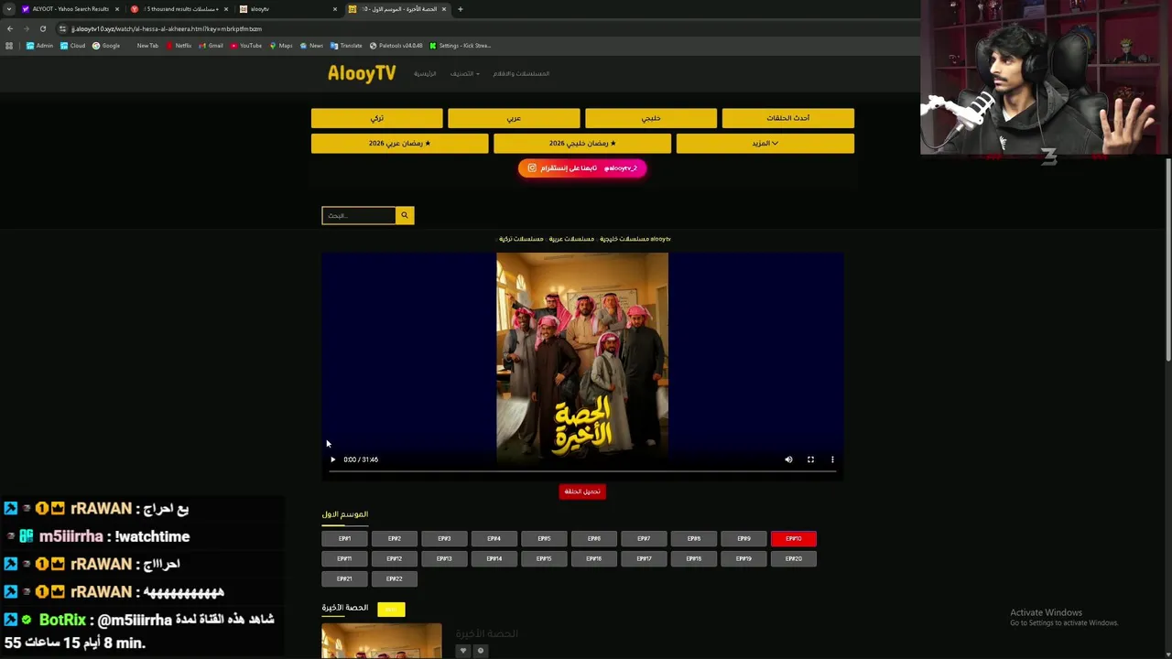1172x659 pixels.
Task: Click the red download episode button
Action: (x=582, y=492)
